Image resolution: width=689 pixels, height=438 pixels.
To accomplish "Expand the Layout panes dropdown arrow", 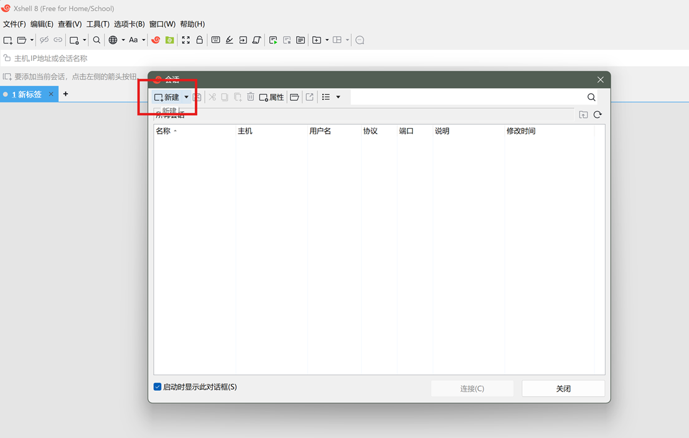I will point(347,40).
